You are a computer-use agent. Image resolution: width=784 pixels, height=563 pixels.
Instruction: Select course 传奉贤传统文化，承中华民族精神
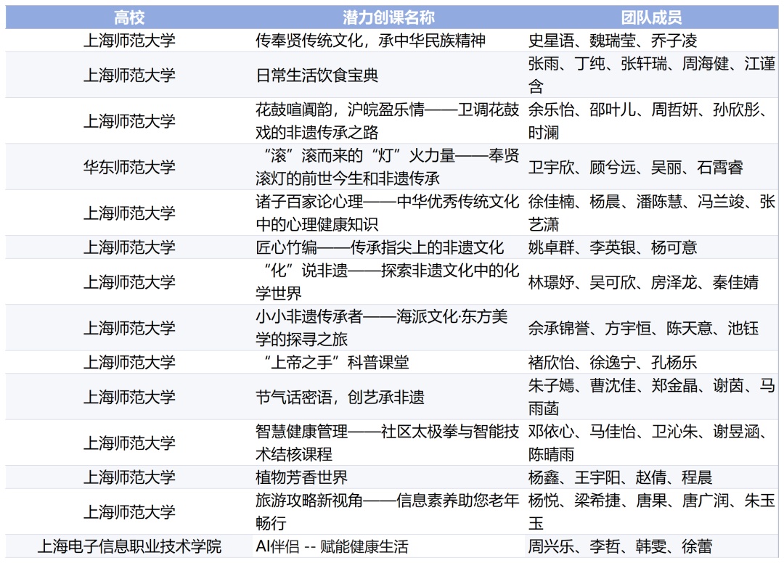pyautogui.click(x=370, y=41)
